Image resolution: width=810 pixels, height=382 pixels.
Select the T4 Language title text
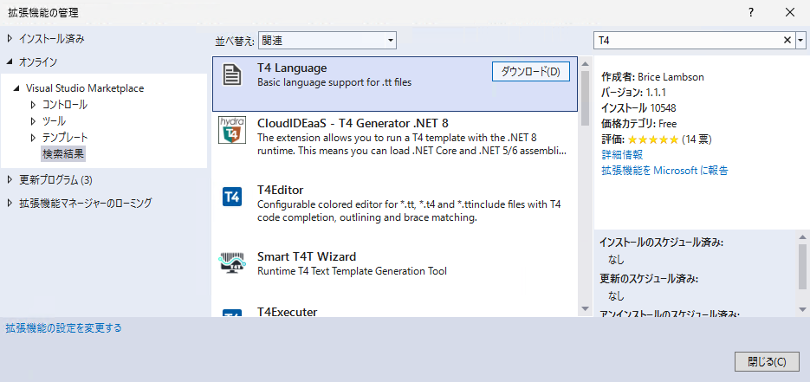click(x=293, y=68)
